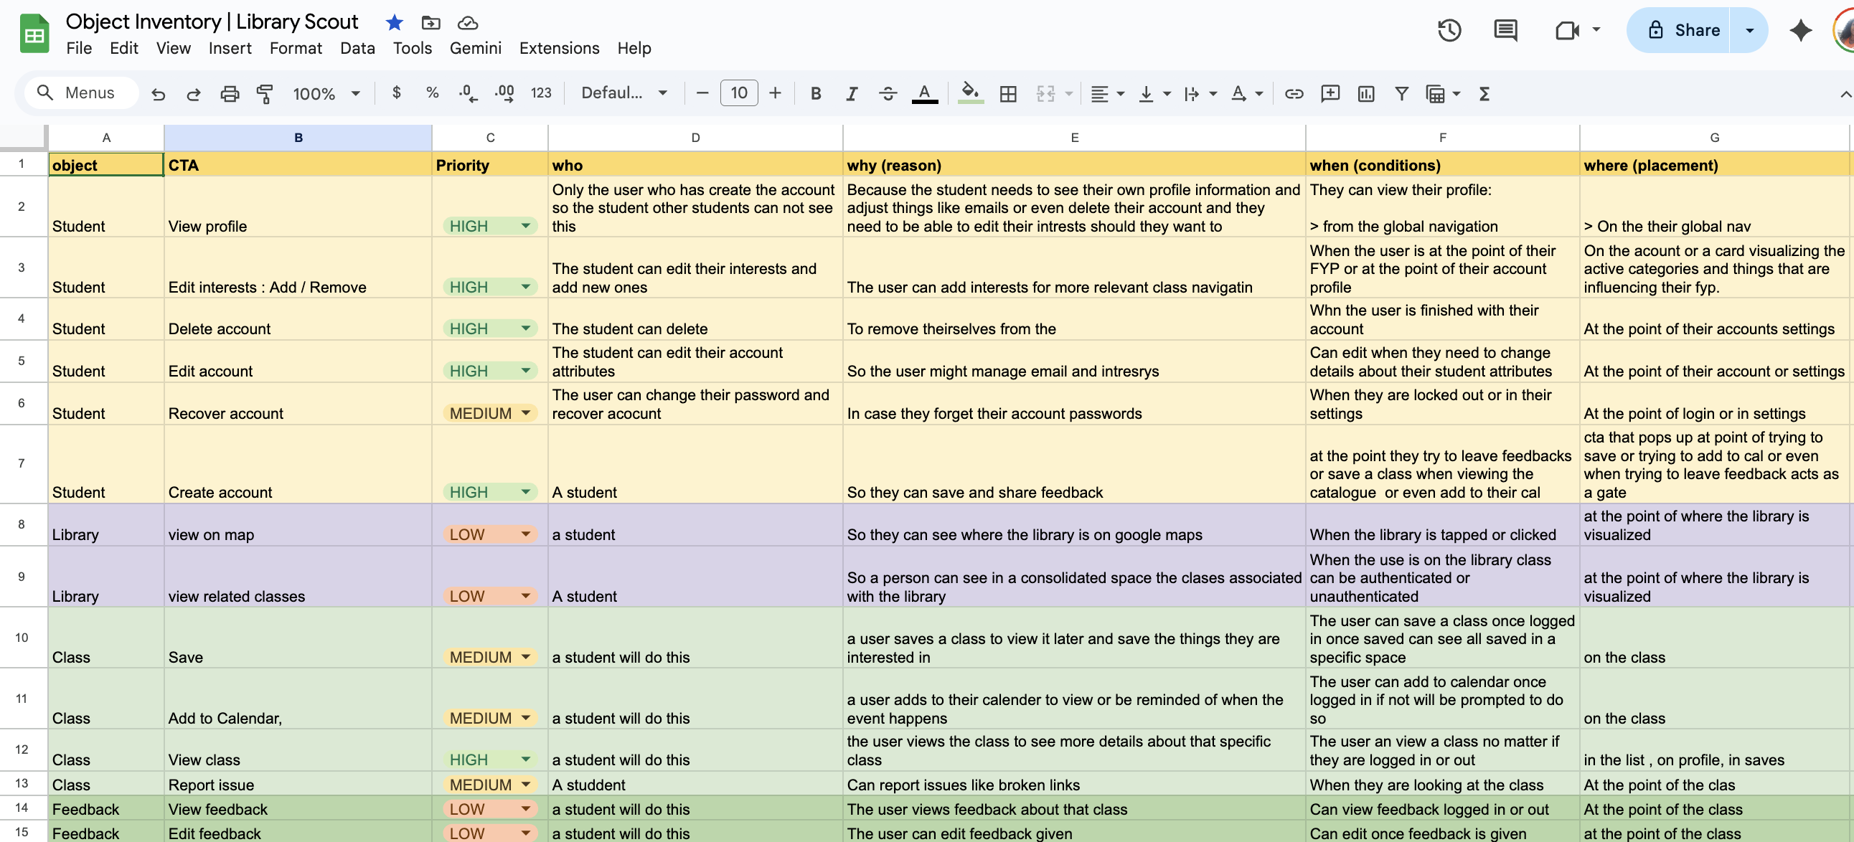Open version history clock icon

point(1449,30)
